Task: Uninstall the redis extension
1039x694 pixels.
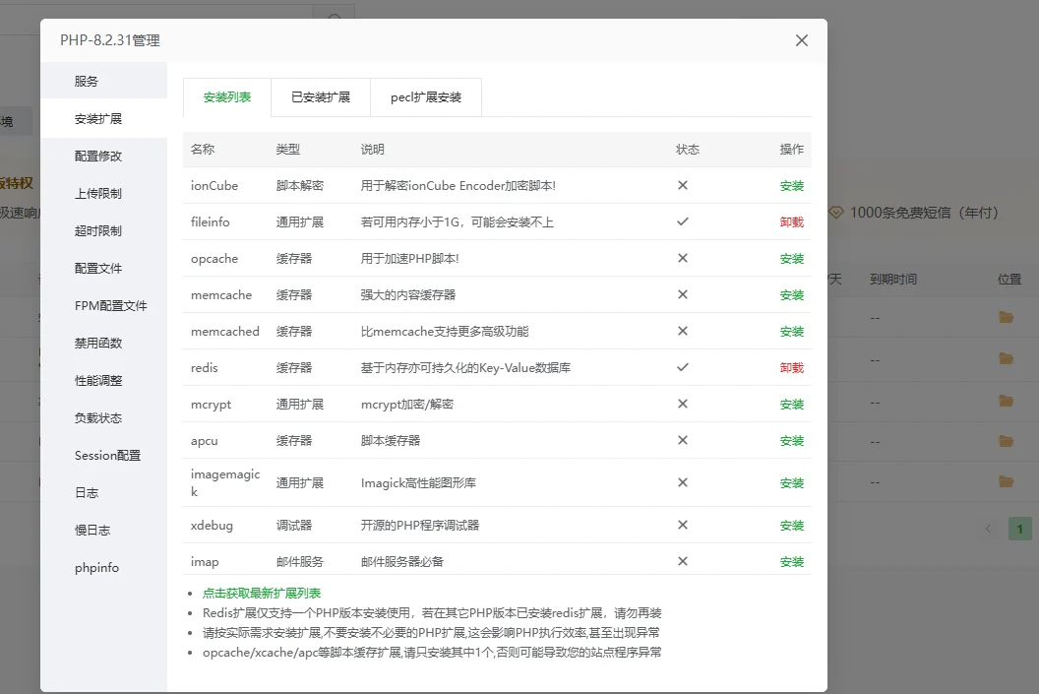Action: [791, 368]
